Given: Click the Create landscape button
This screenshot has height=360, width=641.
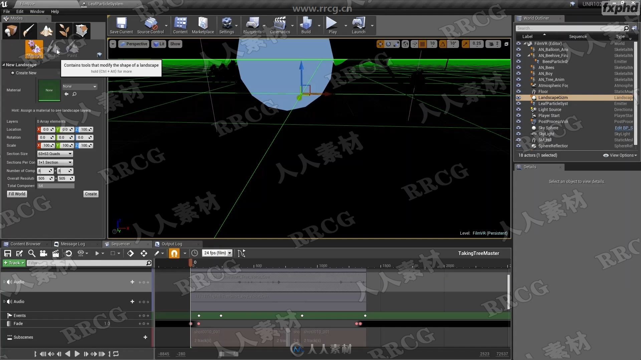Looking at the screenshot, I should (91, 194).
